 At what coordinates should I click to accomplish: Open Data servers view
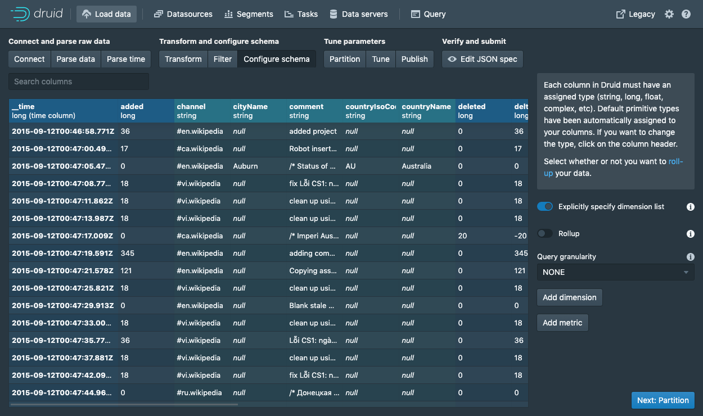pyautogui.click(x=359, y=14)
